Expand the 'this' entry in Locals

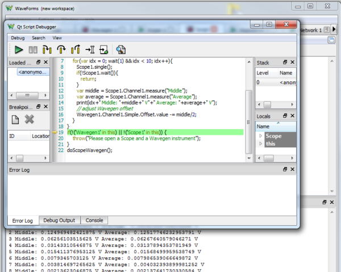(x=260, y=144)
